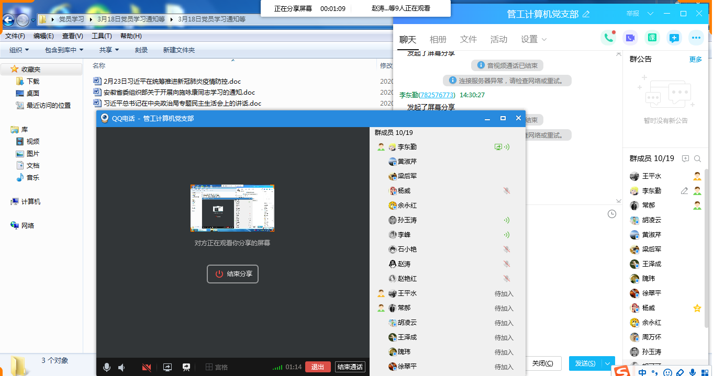Click the muted mic icon beside 杨威
Screen dimensions: 713x376
(x=506, y=191)
